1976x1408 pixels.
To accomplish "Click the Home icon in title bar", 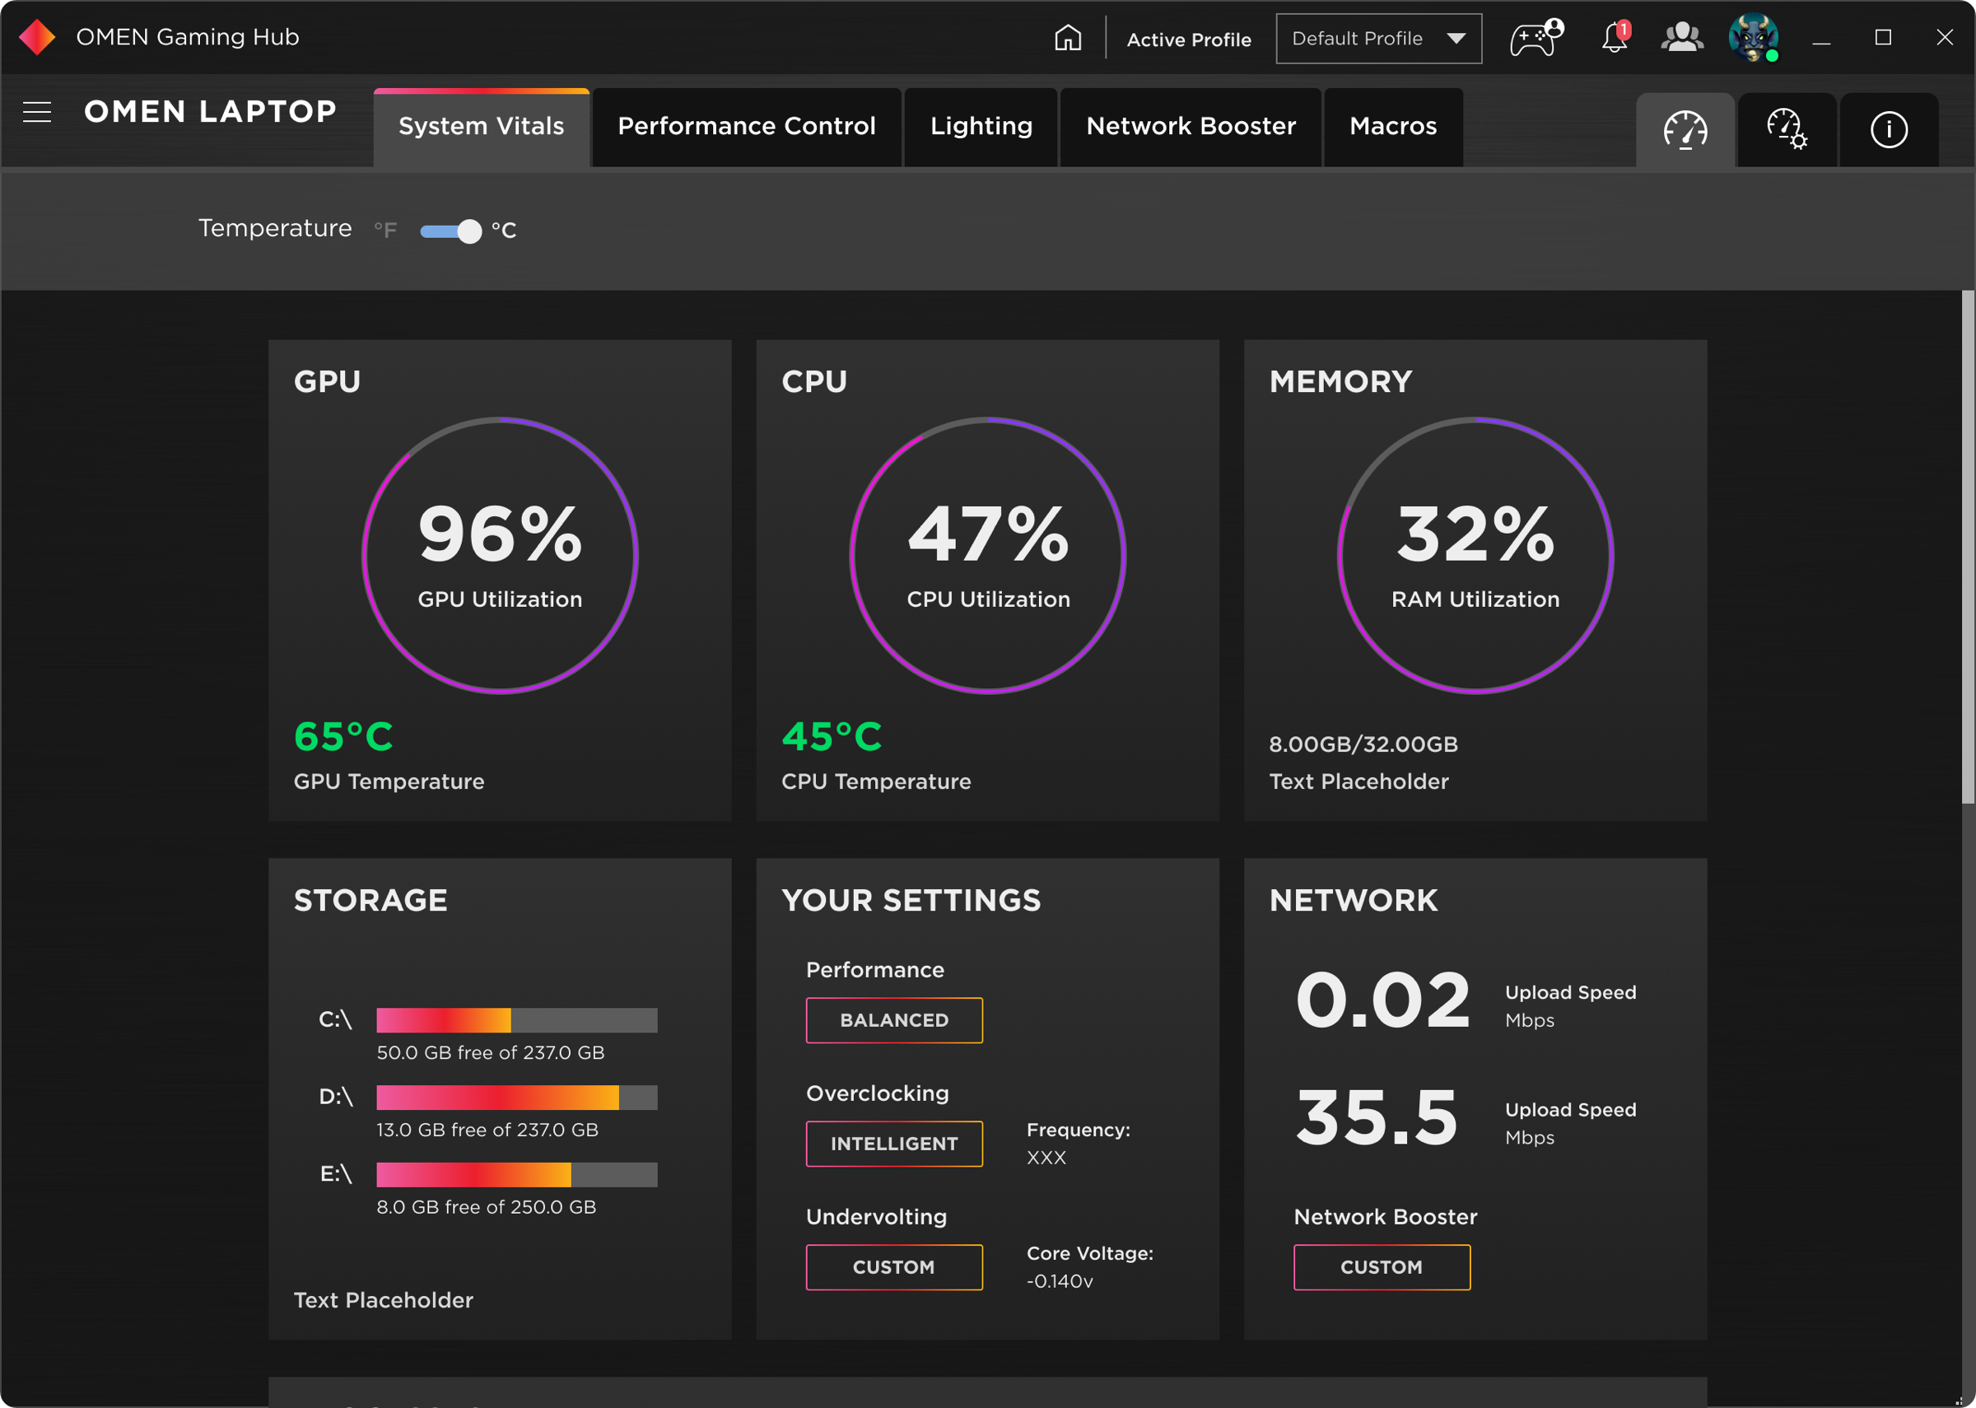I will click(1067, 38).
